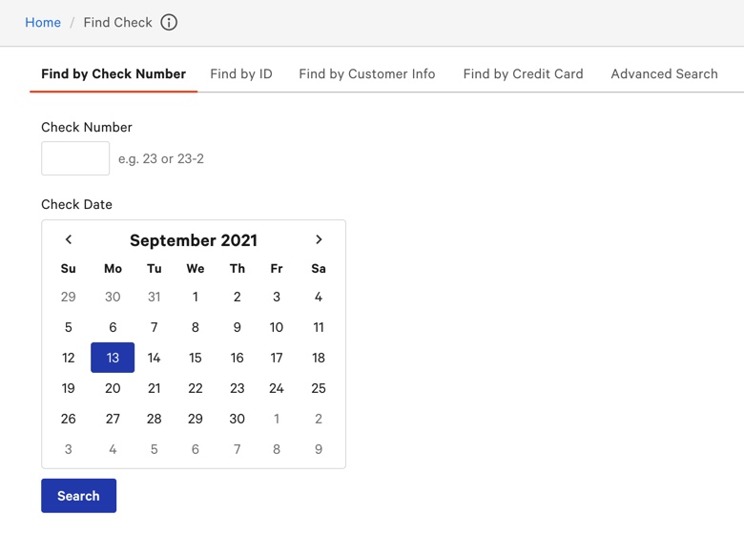
Task: Go to previous month in calendar
Action: pos(69,239)
